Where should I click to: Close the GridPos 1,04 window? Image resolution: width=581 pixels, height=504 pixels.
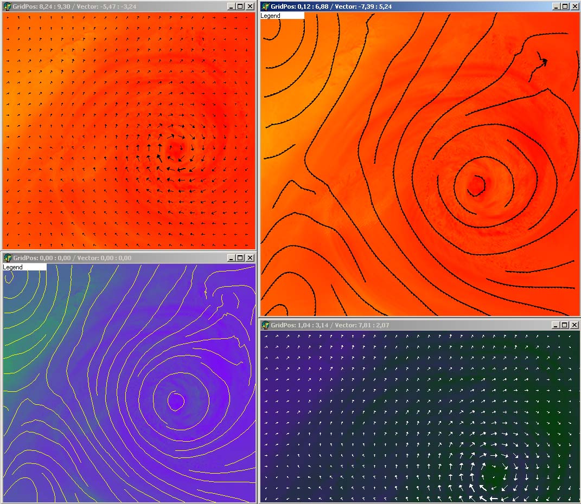(574, 325)
